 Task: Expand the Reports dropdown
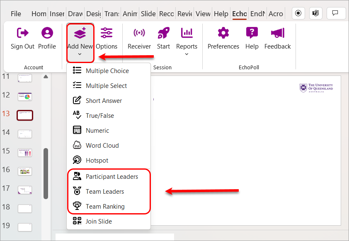coord(187,54)
